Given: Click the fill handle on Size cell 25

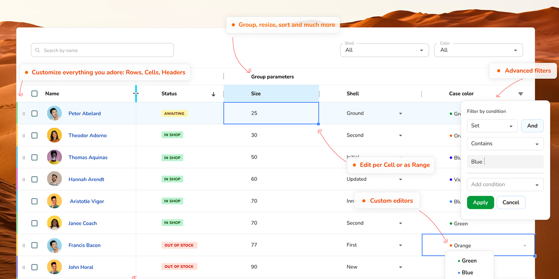Looking at the screenshot, I should click(x=318, y=124).
